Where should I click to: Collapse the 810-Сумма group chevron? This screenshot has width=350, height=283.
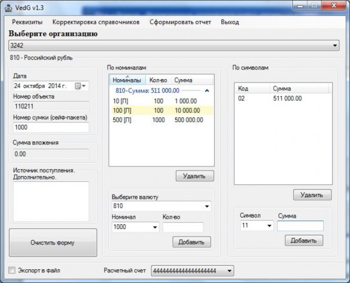(x=207, y=90)
